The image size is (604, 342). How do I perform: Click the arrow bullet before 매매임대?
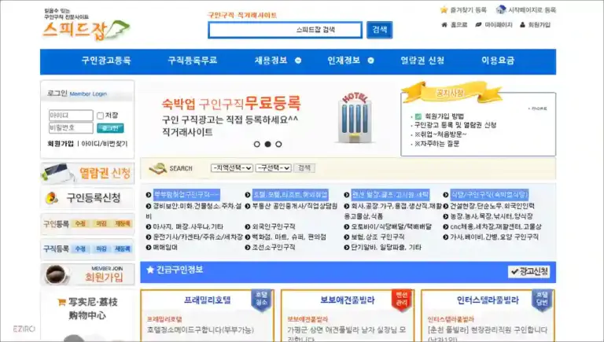pos(149,248)
